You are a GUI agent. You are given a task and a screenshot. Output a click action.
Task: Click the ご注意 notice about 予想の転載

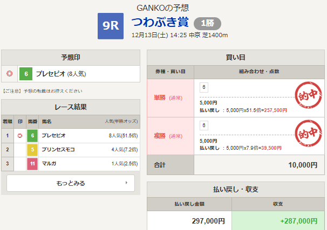point(42,91)
